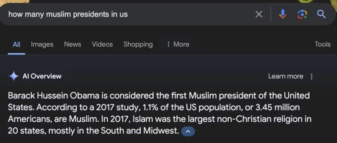The width and height of the screenshot is (337, 143).
Task: Collapse the AI Overview with the chevron
Action: tap(188, 131)
